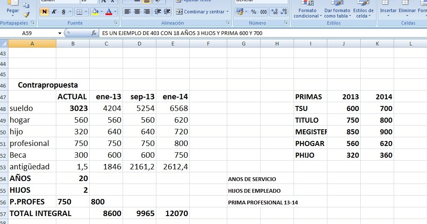Select column A header

32,44
